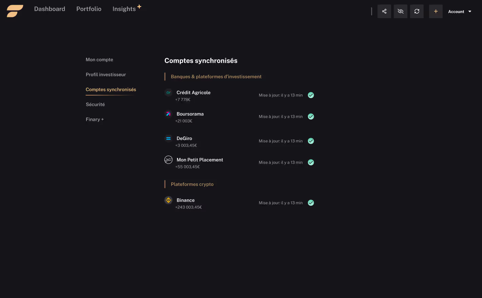Click the plus badge next to Insights
The image size is (482, 298).
[x=139, y=6]
